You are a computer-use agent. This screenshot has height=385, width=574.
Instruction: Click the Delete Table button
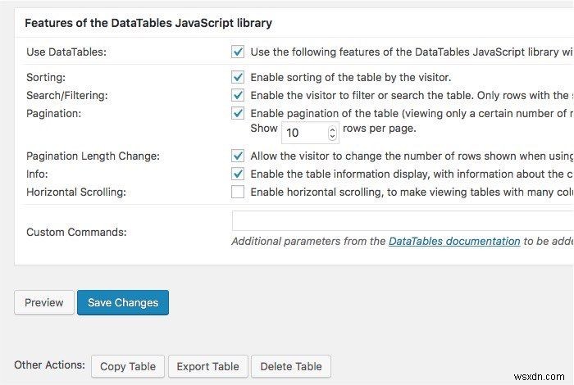tap(290, 366)
